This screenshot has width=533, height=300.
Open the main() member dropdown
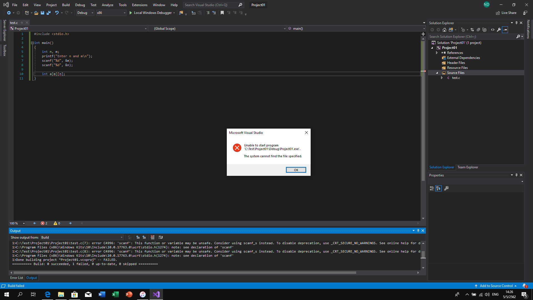(x=356, y=29)
